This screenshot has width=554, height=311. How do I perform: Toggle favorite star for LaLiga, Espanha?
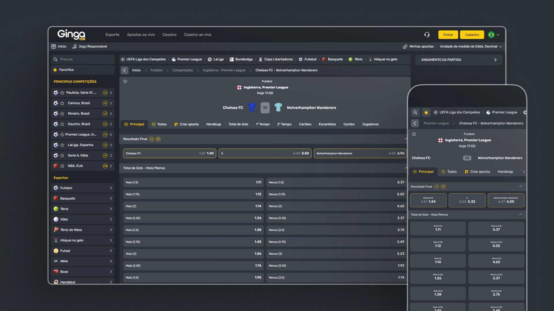pyautogui.click(x=62, y=145)
